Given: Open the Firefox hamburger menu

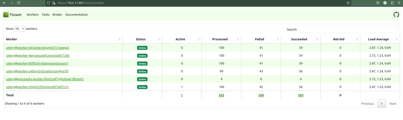Looking at the screenshot, I should coord(399,3).
